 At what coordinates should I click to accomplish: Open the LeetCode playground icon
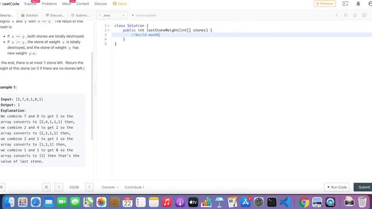coord(345,3)
